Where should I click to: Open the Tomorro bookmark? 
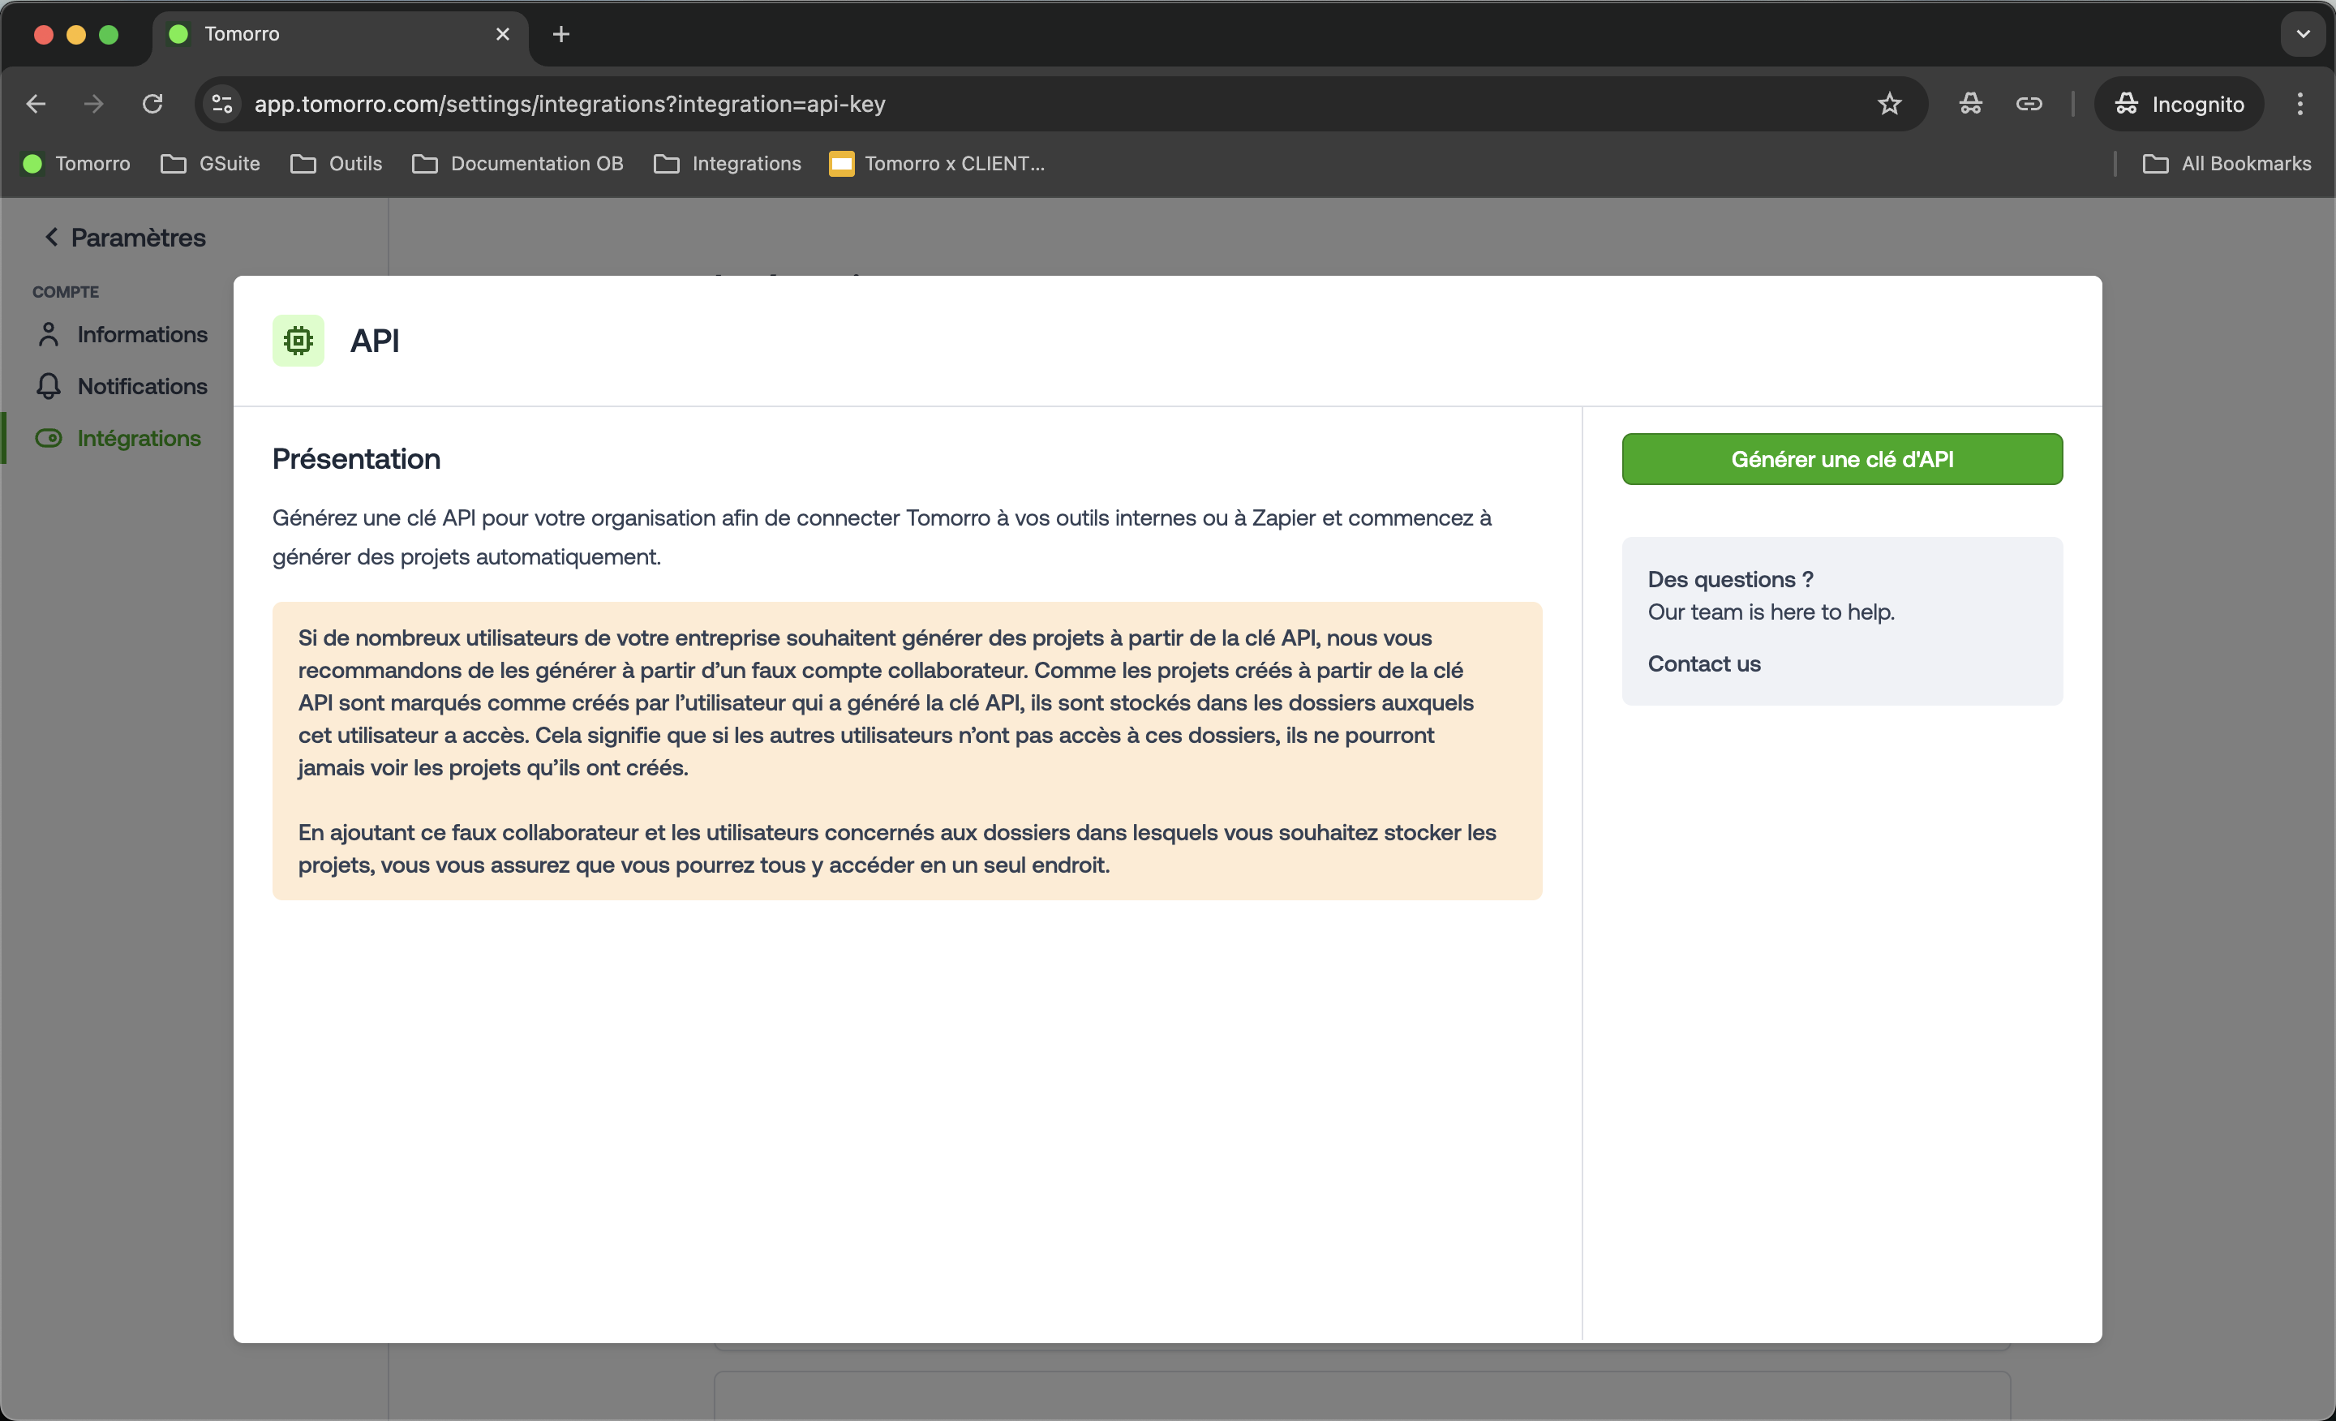coord(76,164)
